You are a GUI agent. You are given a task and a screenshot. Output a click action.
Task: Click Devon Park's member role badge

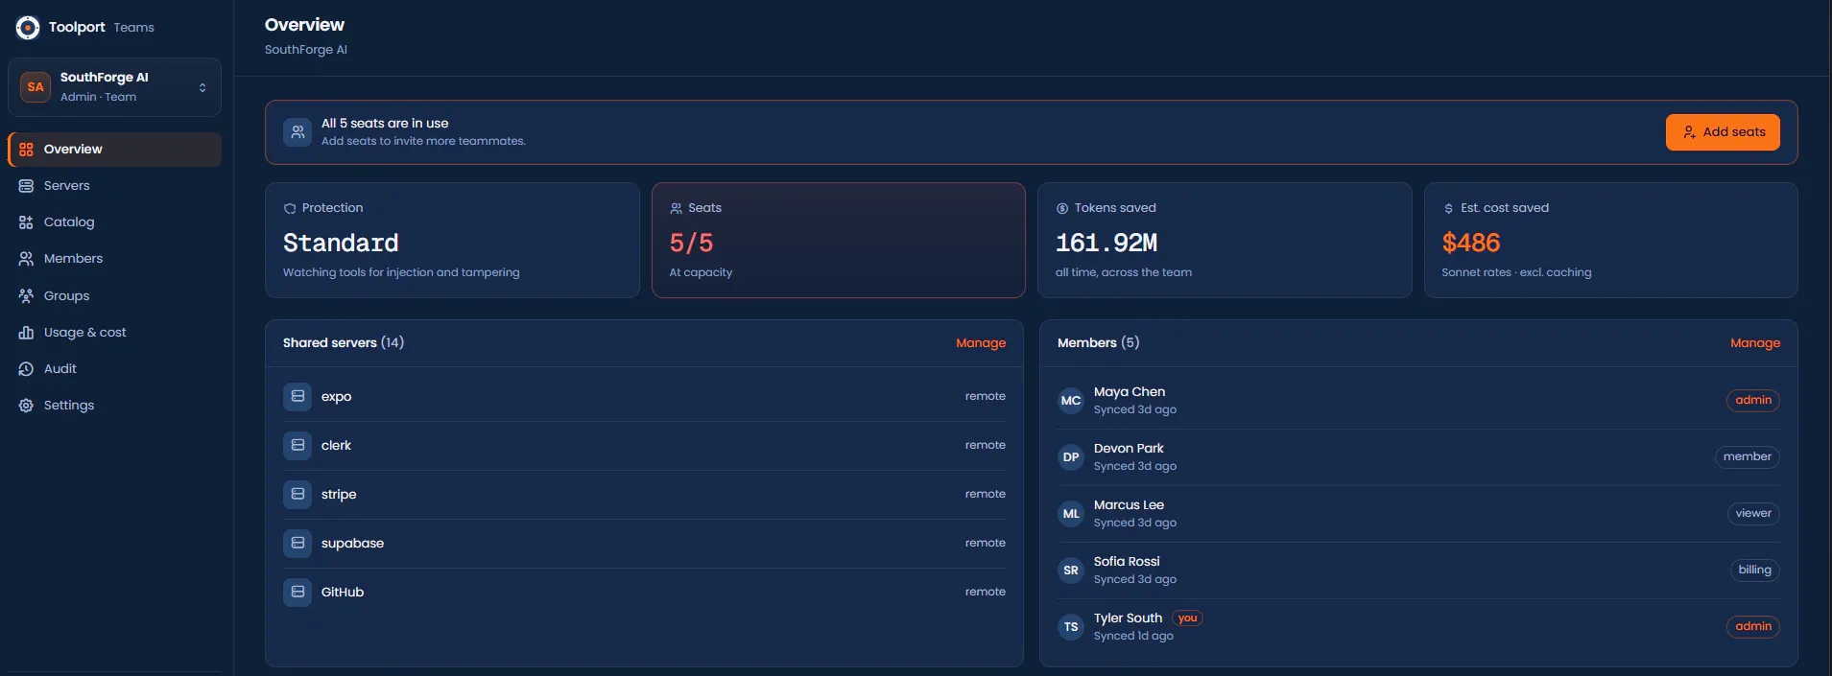click(1748, 457)
